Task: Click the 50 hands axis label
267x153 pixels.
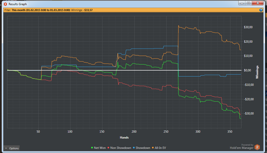Action: (38, 132)
